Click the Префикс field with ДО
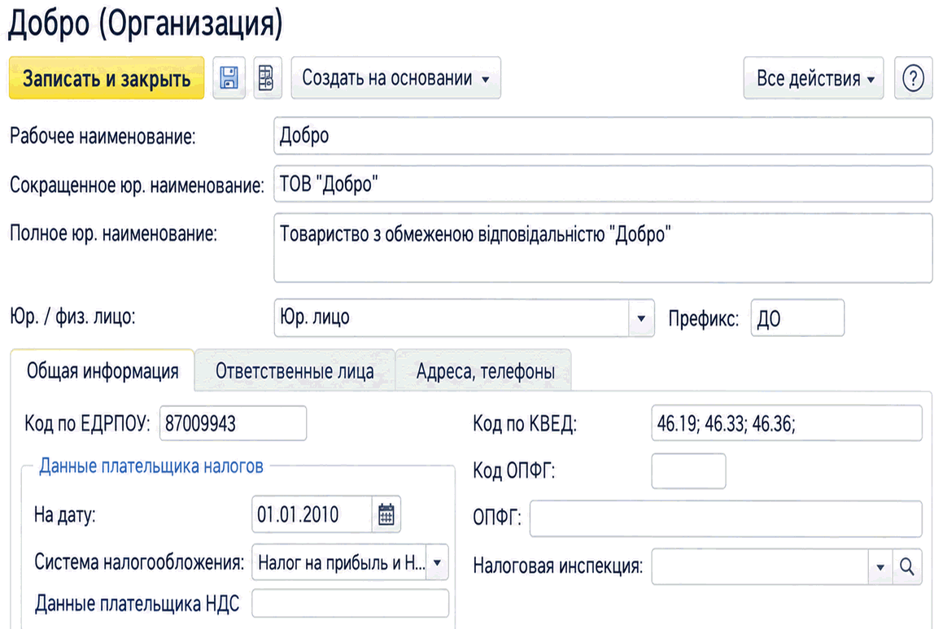This screenshot has height=629, width=943. click(797, 318)
